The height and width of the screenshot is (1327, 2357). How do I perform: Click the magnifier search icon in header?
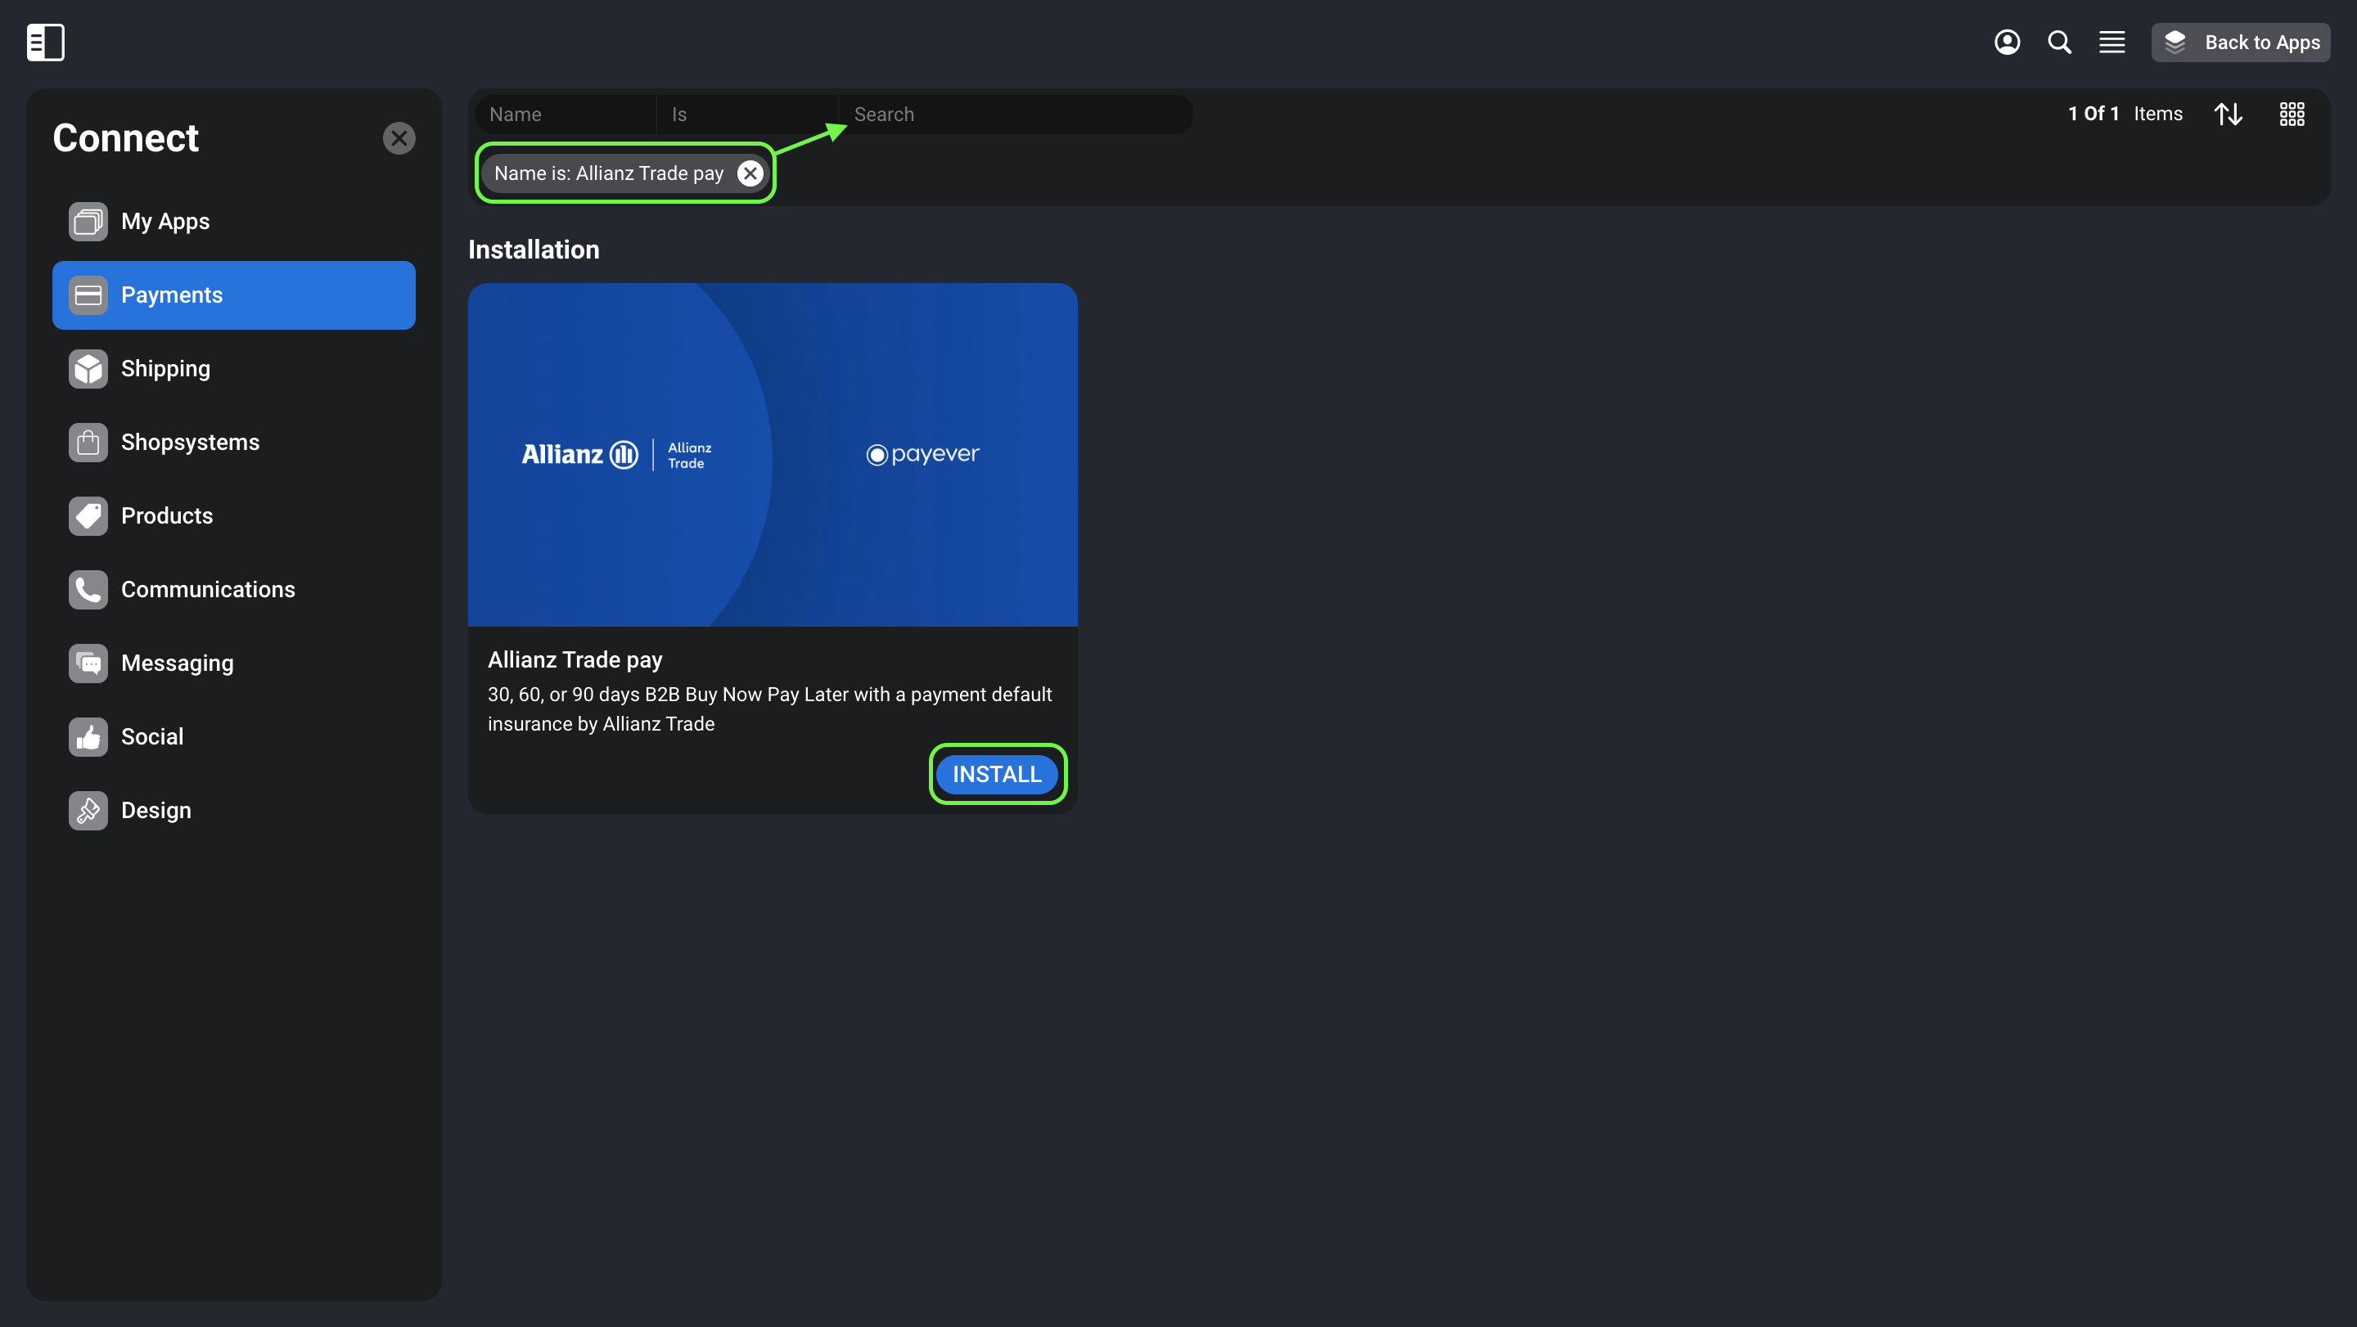2060,42
